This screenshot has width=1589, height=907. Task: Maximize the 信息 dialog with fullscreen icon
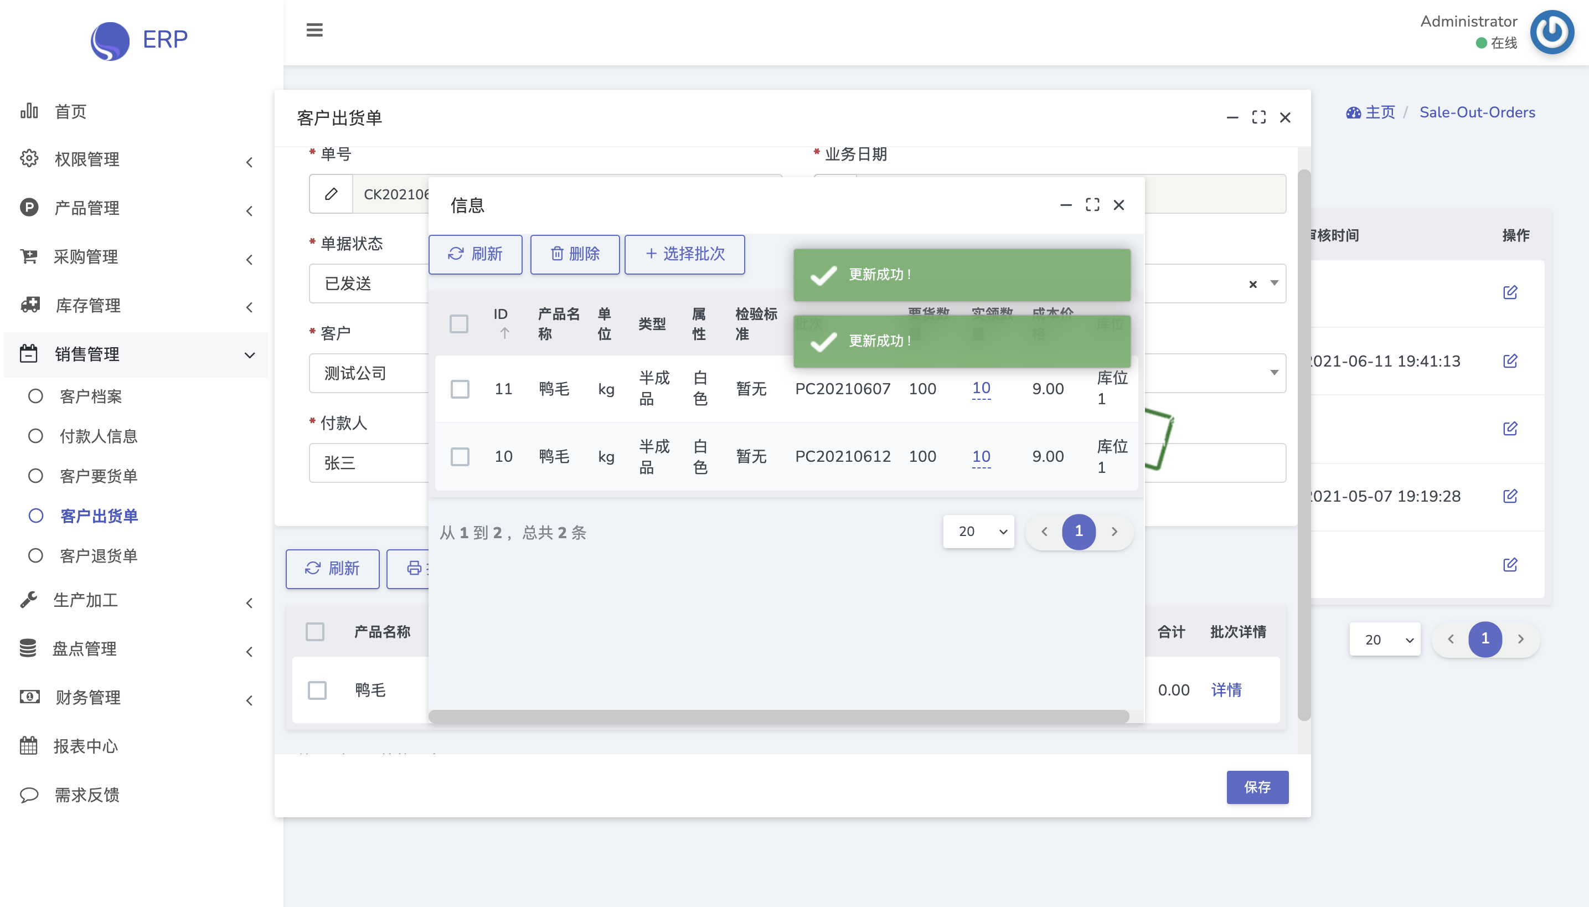[1092, 205]
